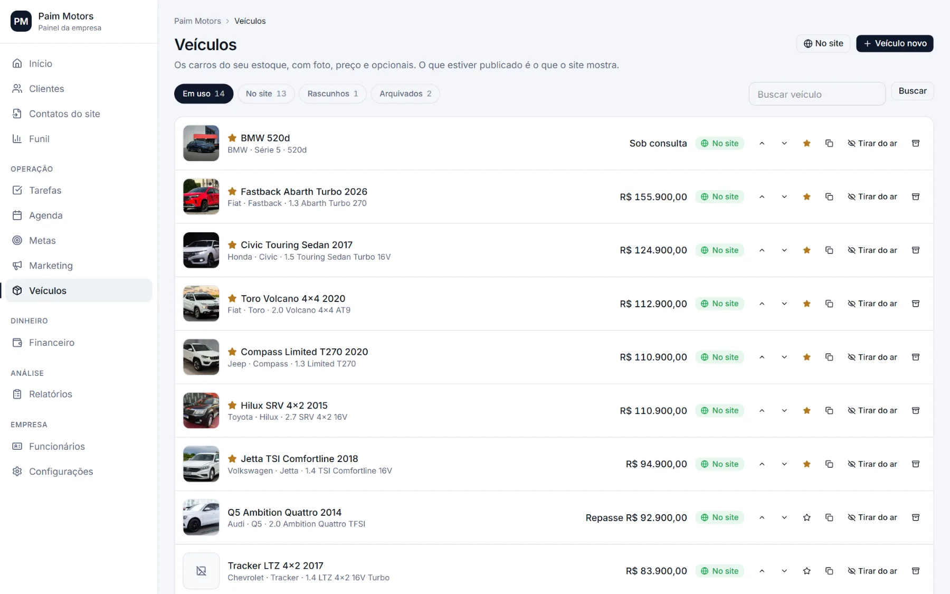The width and height of the screenshot is (950, 594).
Task: Unstar the Jetta TSI Comfortline 2018
Action: point(806,464)
